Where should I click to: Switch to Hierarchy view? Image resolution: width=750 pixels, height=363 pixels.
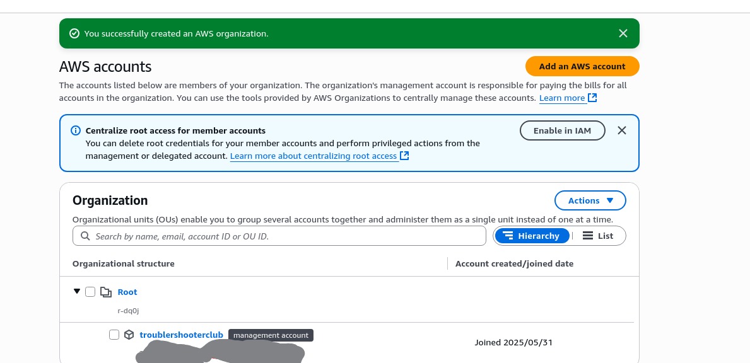[x=532, y=236]
